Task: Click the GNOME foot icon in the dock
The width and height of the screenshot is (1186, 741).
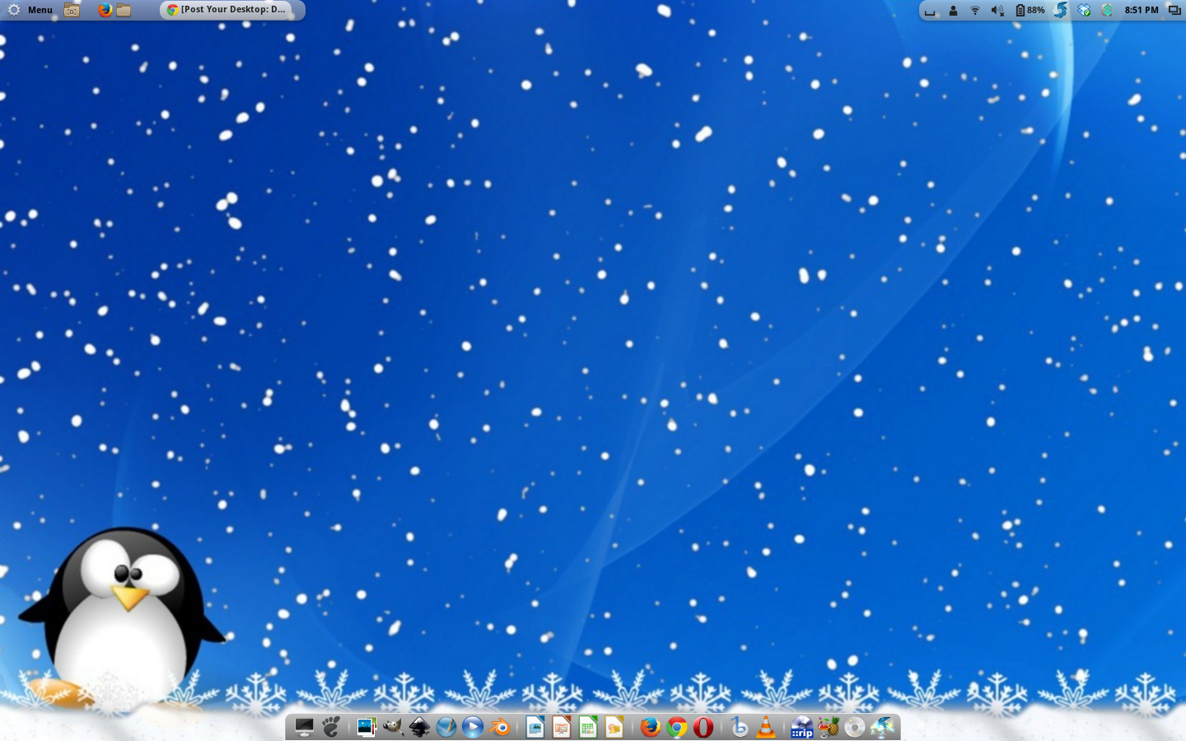Action: coord(331,727)
